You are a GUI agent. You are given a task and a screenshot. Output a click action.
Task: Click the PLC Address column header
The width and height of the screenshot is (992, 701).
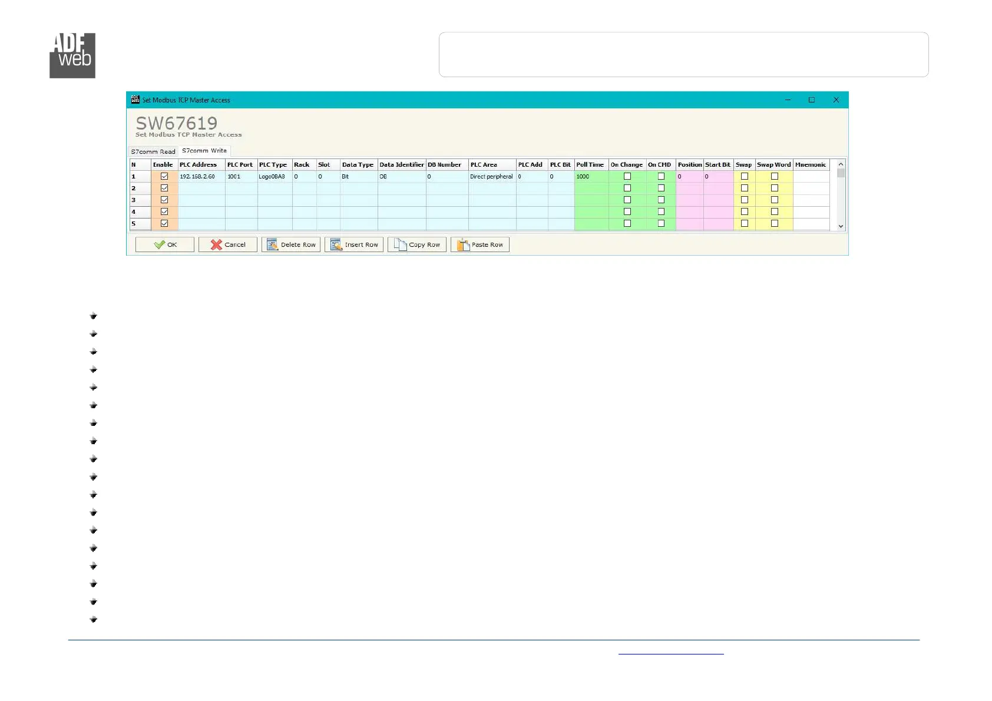[201, 165]
